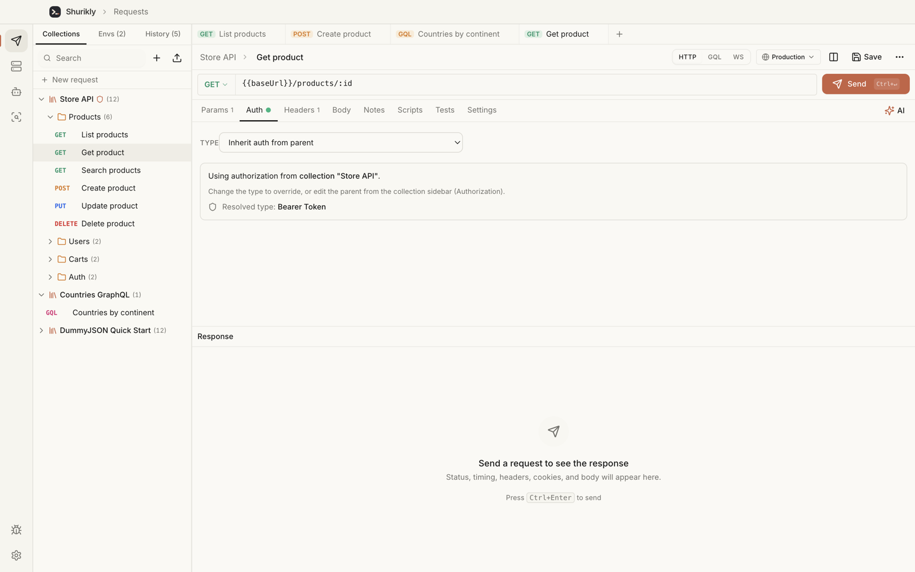Open the bug debug sidebar icon
The height and width of the screenshot is (572, 915).
16,530
